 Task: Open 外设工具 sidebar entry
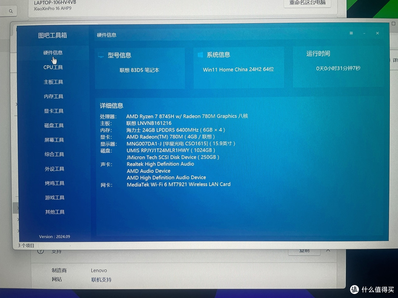[x=55, y=169]
